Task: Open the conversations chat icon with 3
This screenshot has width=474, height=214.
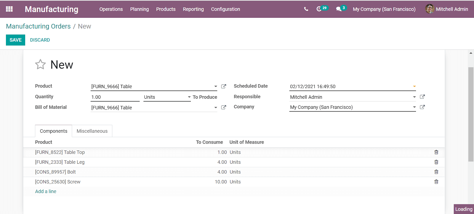Action: click(341, 9)
